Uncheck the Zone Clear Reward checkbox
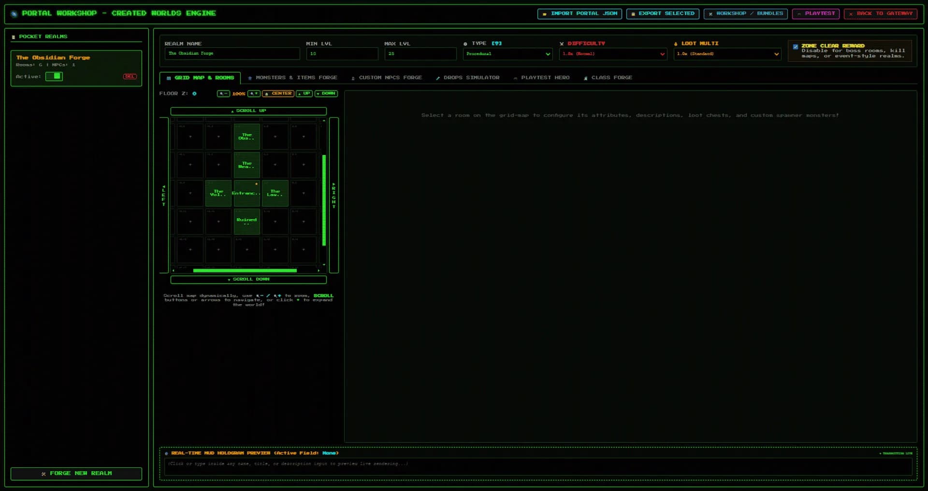 [795, 47]
